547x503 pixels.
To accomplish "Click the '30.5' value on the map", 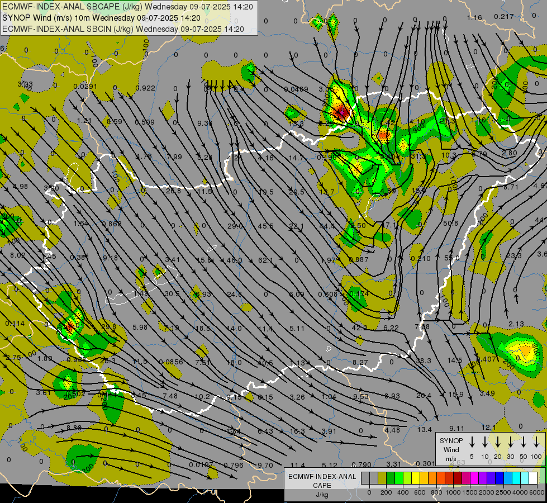I will point(172,294).
